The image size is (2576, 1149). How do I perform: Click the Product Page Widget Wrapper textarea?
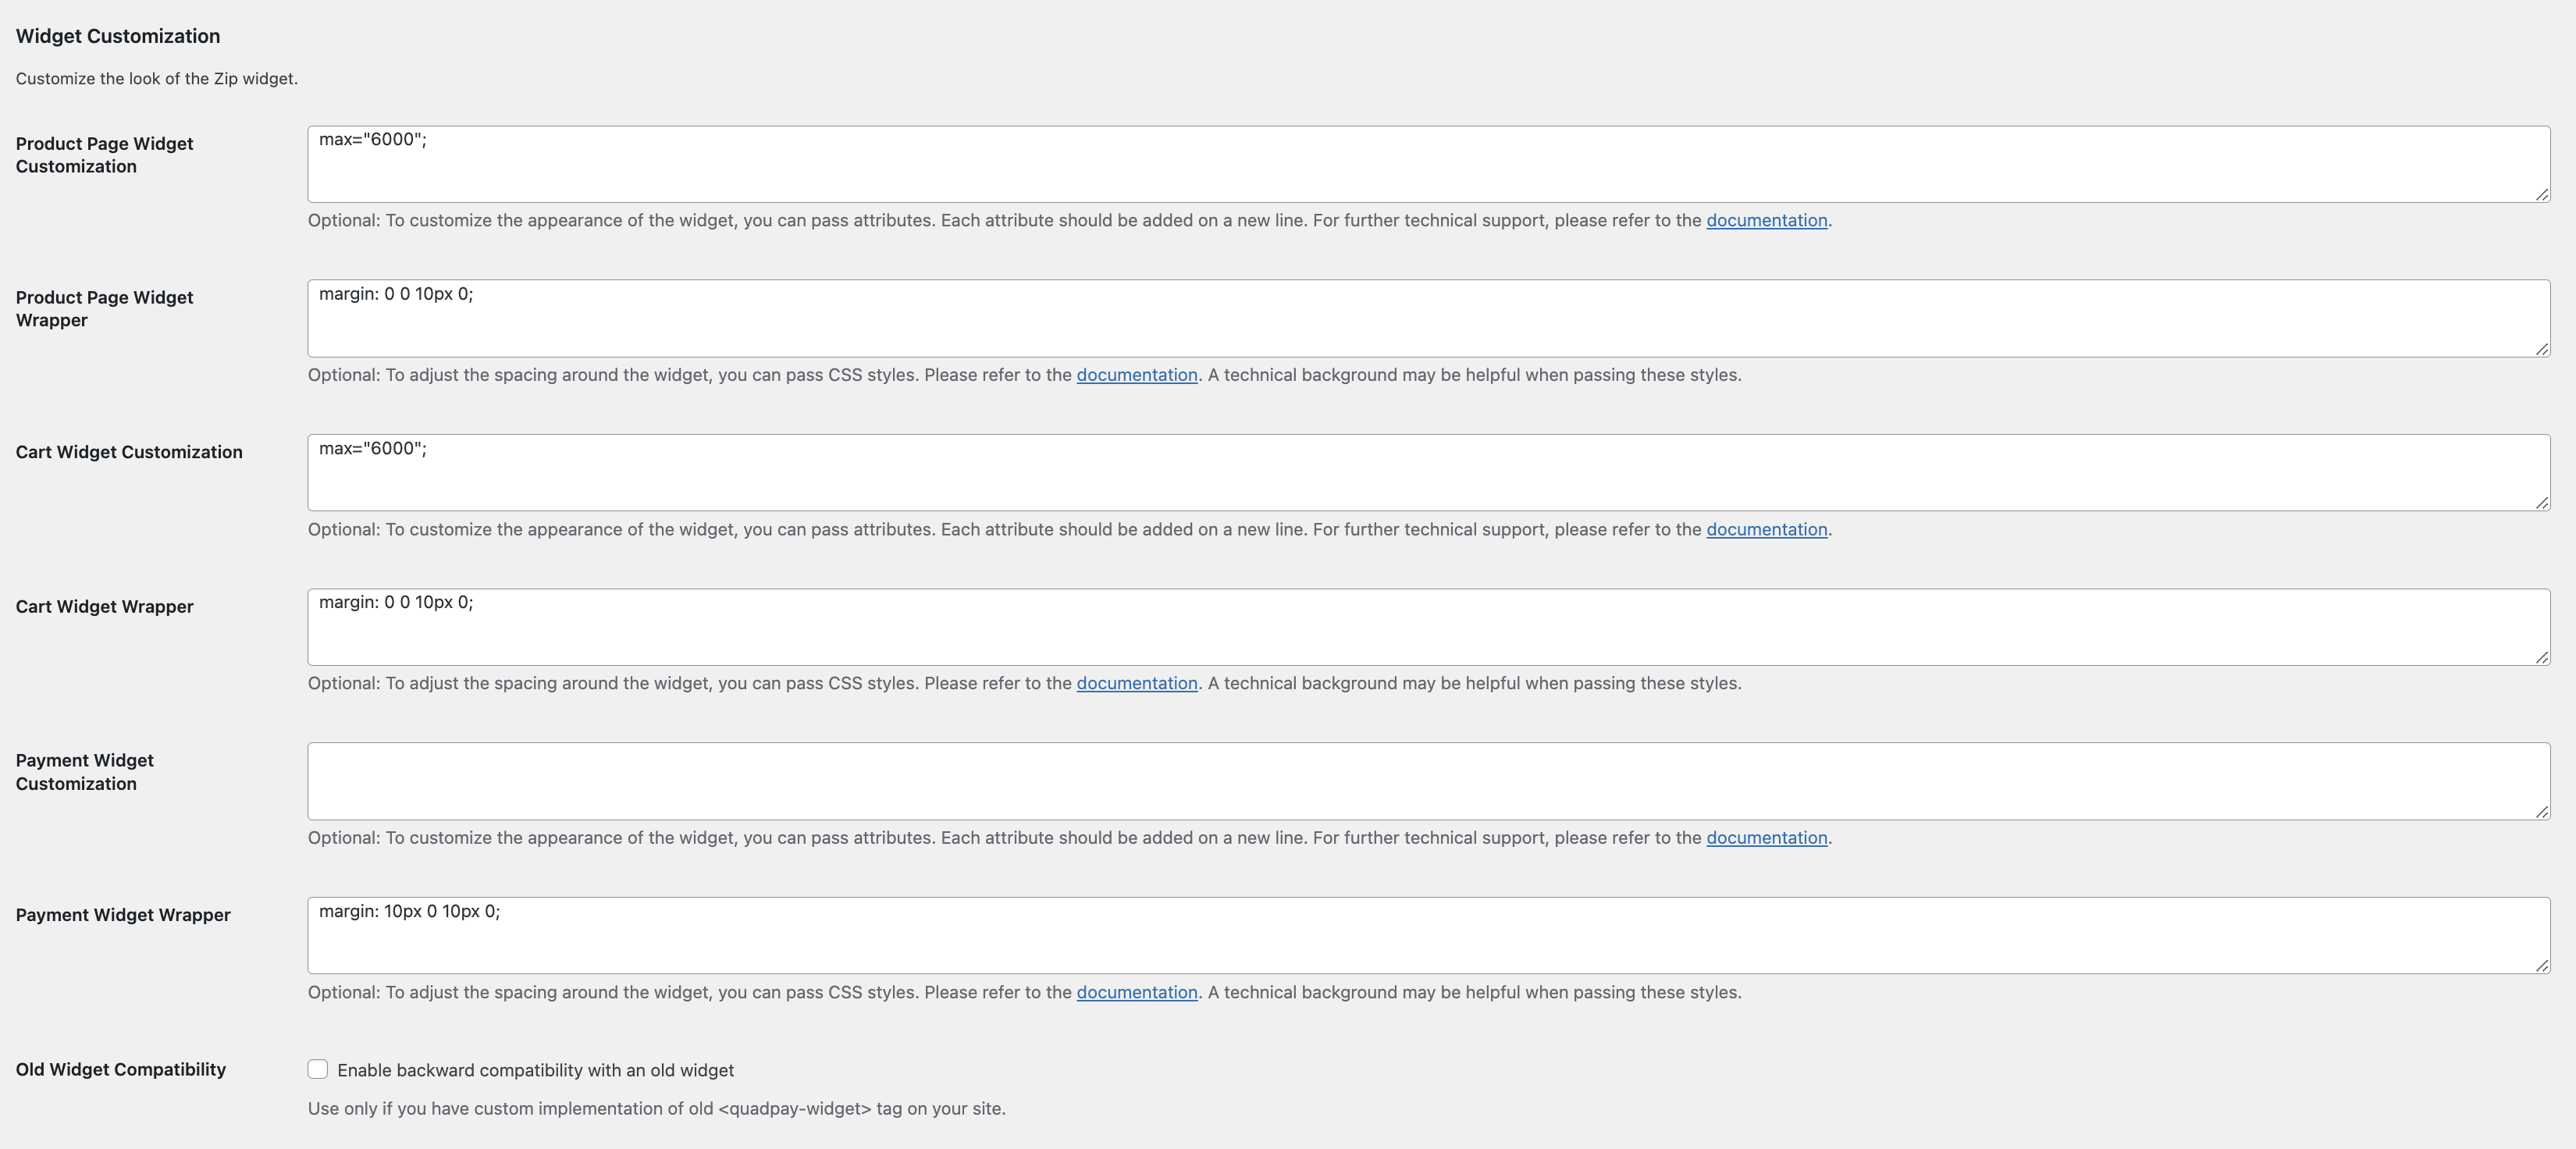coord(1428,318)
